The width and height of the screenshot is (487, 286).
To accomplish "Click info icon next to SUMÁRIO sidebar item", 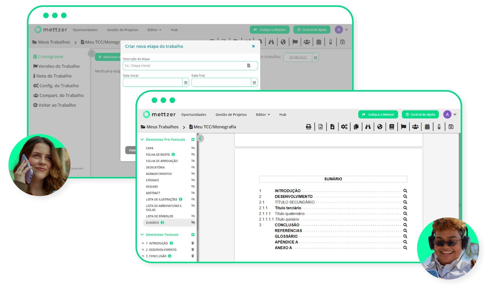I will point(163,222).
